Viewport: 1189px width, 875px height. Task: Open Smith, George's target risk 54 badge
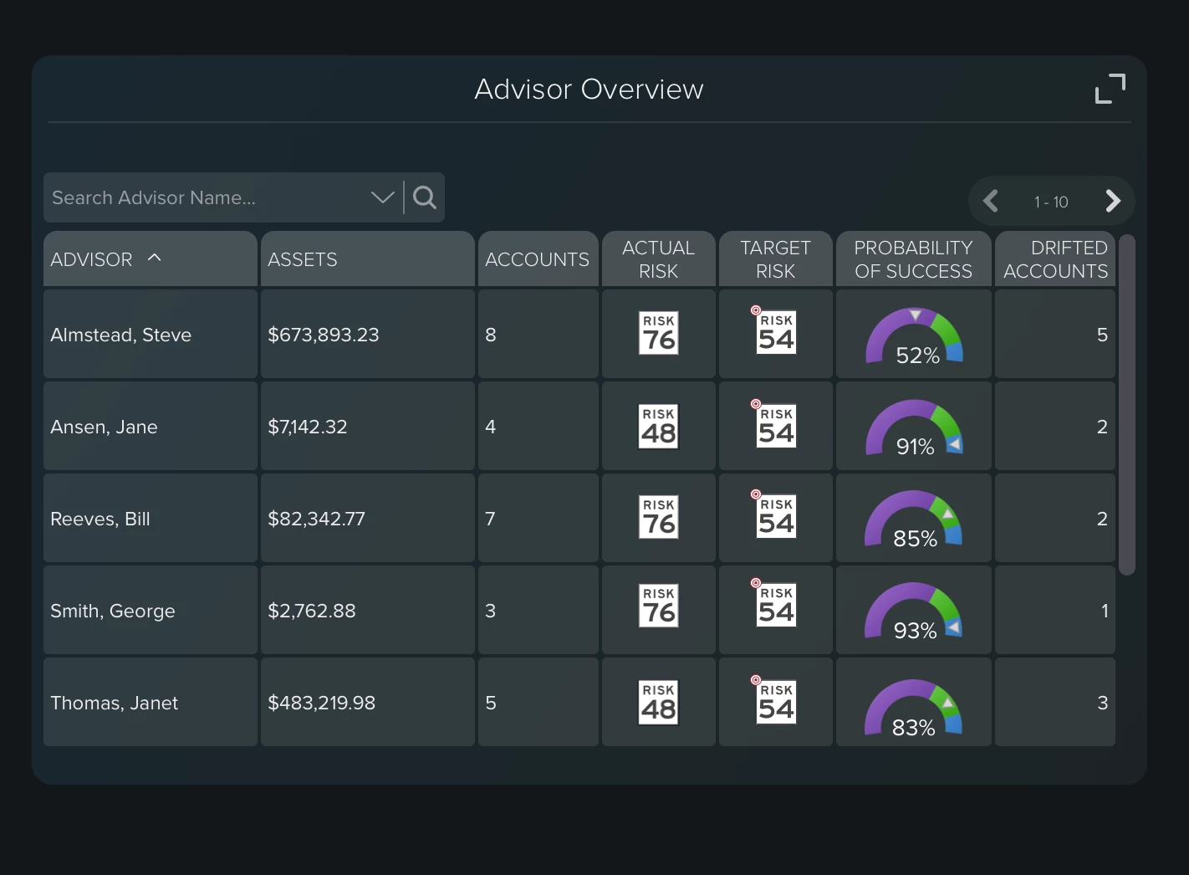(x=776, y=606)
